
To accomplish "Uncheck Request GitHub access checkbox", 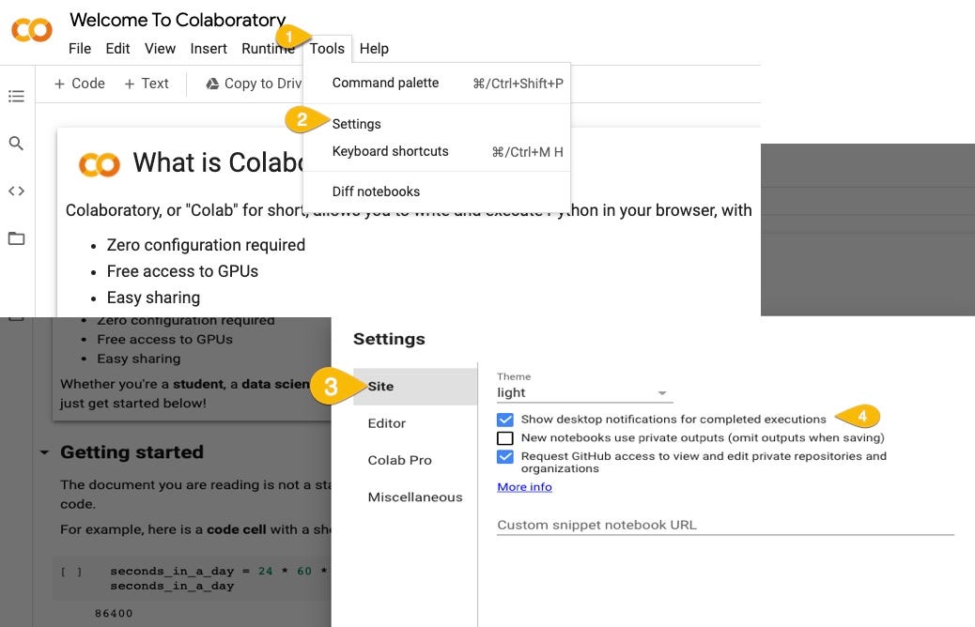I will [505, 456].
